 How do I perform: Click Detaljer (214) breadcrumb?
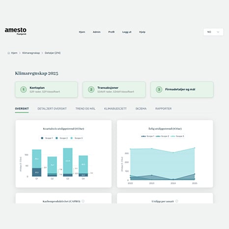(53, 53)
